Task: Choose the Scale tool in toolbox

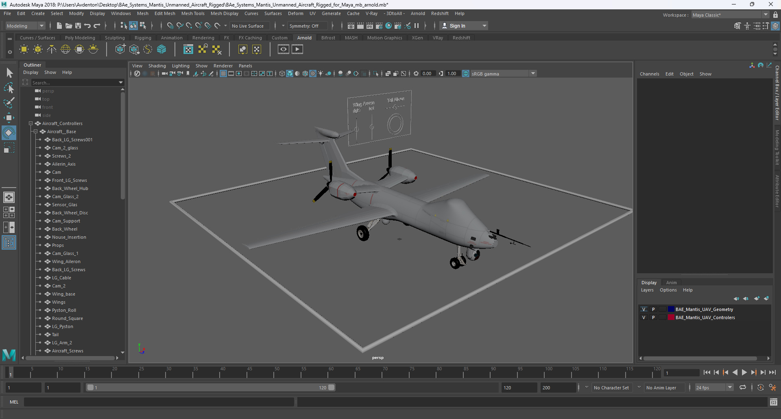Action: 9,148
